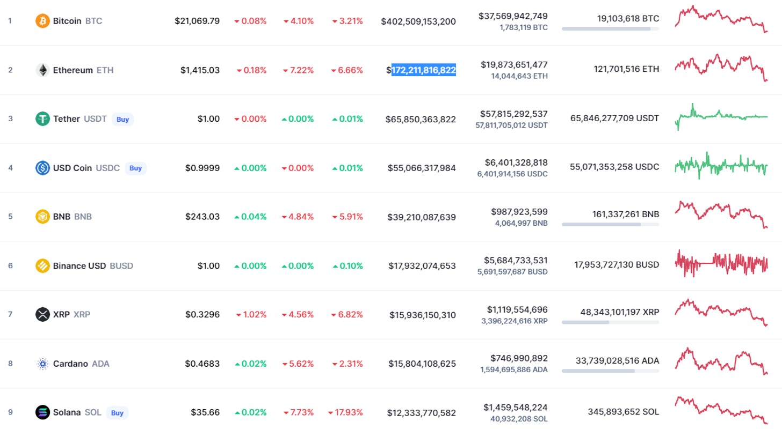
Task: Open Binance USD 7-day sparkline chart
Action: [x=721, y=263]
